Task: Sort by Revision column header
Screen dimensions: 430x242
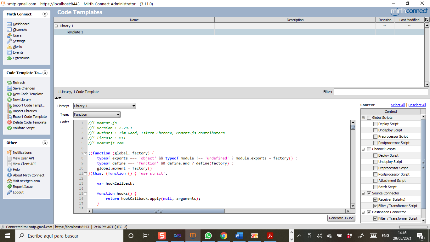Action: [x=385, y=20]
